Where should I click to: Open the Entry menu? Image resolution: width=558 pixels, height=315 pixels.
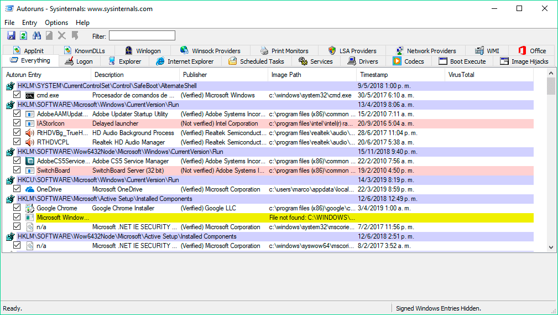click(29, 23)
